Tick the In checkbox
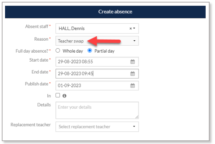 click(x=58, y=95)
